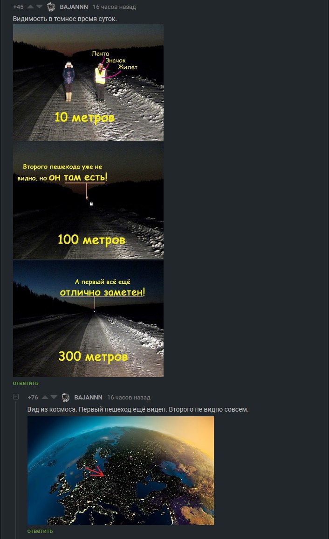Open BAJANNN profile from the +76 reply

click(x=88, y=398)
